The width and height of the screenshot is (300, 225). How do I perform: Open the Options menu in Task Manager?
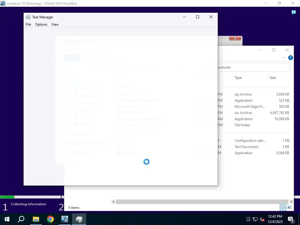click(x=41, y=24)
